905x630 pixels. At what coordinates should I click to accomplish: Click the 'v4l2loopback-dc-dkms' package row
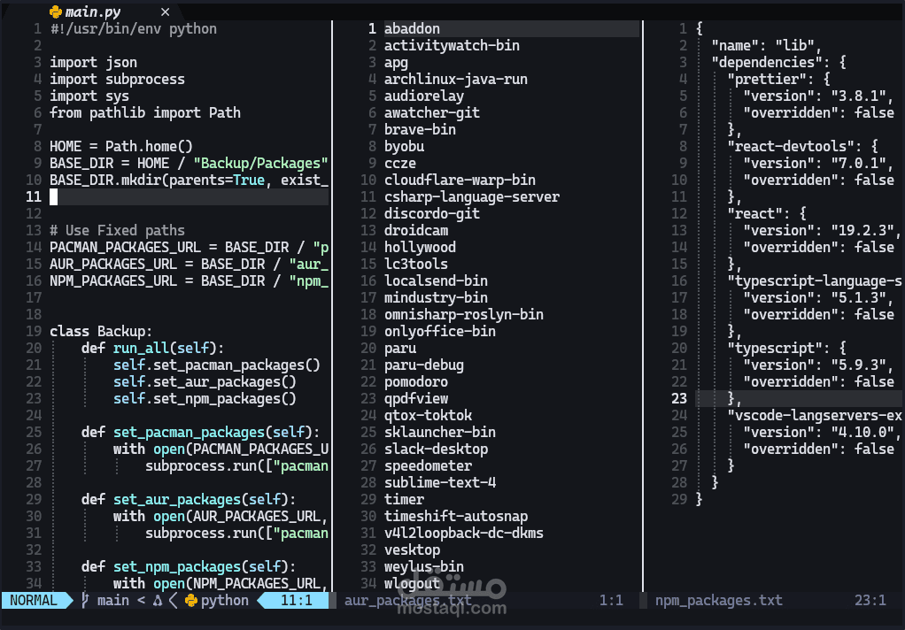point(464,533)
